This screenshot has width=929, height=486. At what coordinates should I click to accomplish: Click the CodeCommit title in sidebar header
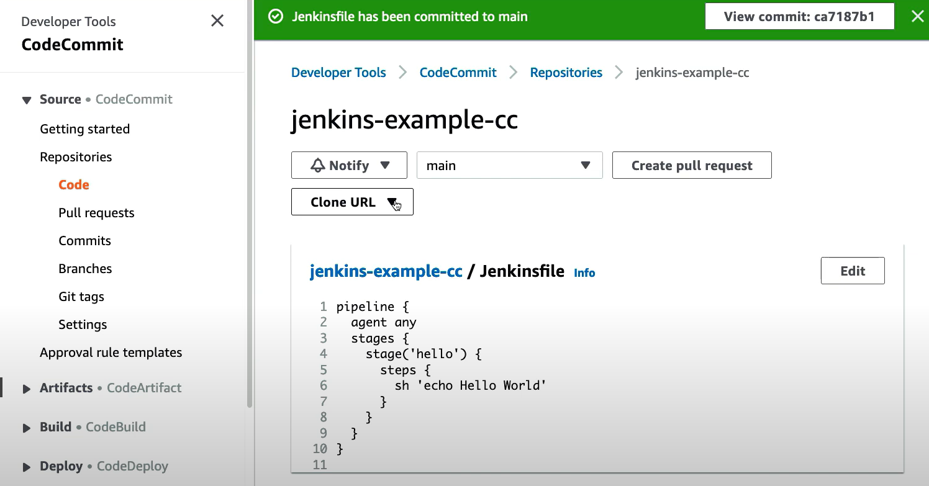(72, 45)
